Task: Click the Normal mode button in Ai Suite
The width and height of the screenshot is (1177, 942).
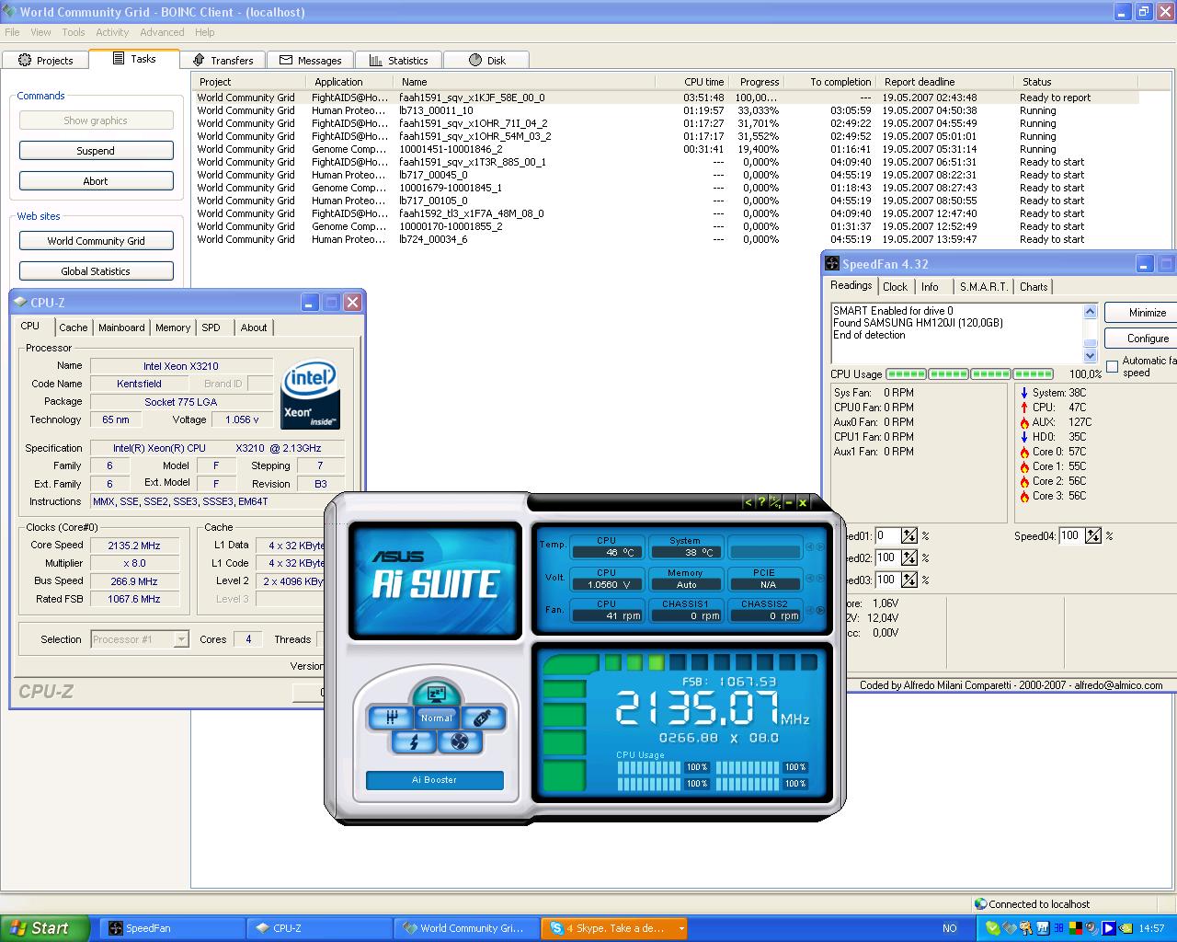Action: click(x=437, y=718)
